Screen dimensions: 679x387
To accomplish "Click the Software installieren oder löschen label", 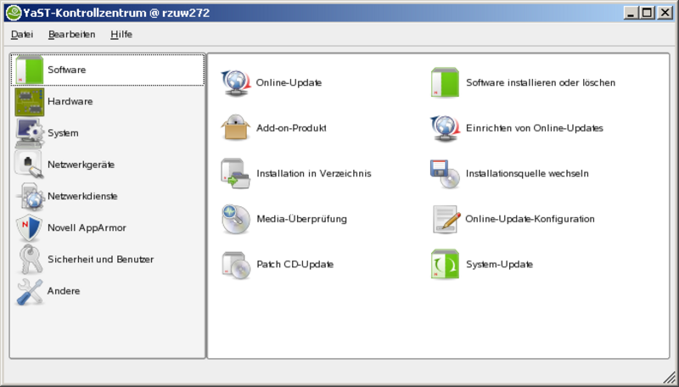I will 540,83.
